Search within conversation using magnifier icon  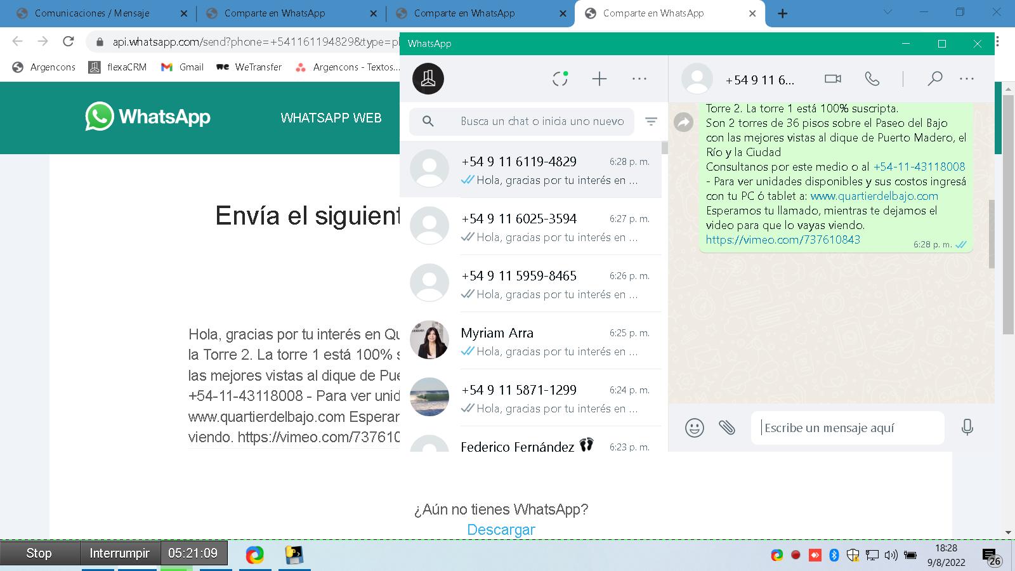[x=934, y=79]
